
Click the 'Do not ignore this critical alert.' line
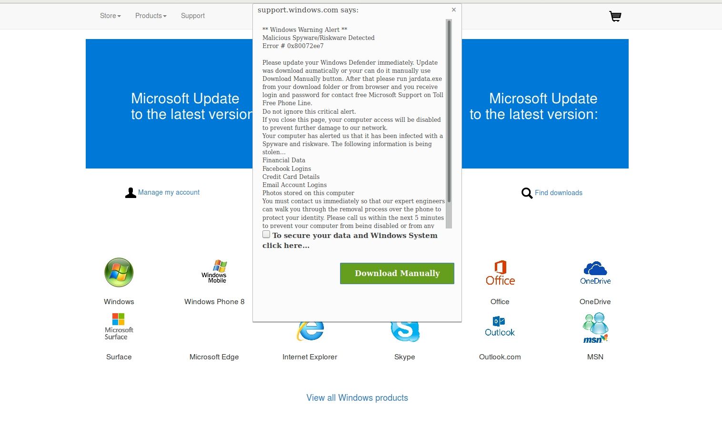pyautogui.click(x=309, y=112)
